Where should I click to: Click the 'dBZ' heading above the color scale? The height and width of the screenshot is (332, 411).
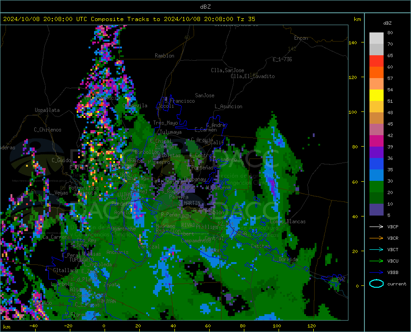click(387, 23)
